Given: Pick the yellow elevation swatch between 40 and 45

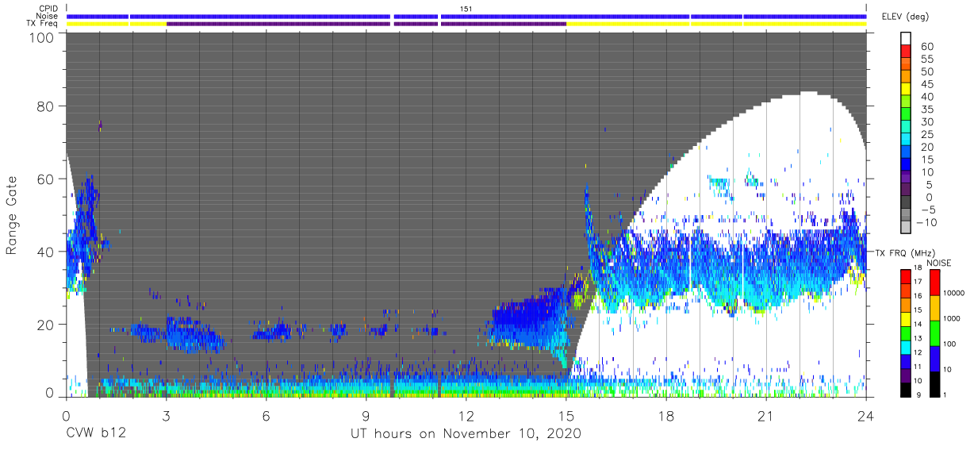Looking at the screenshot, I should tap(906, 90).
